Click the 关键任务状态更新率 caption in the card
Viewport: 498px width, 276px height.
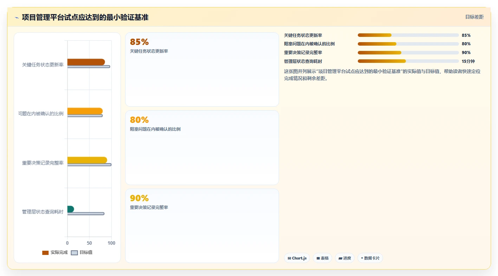click(149, 51)
